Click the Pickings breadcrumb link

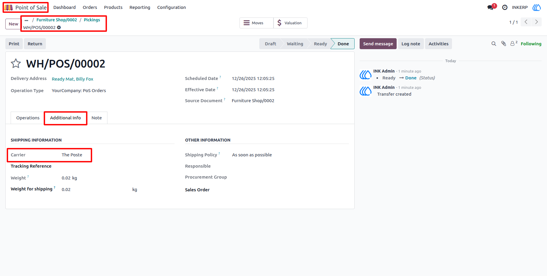pyautogui.click(x=92, y=20)
